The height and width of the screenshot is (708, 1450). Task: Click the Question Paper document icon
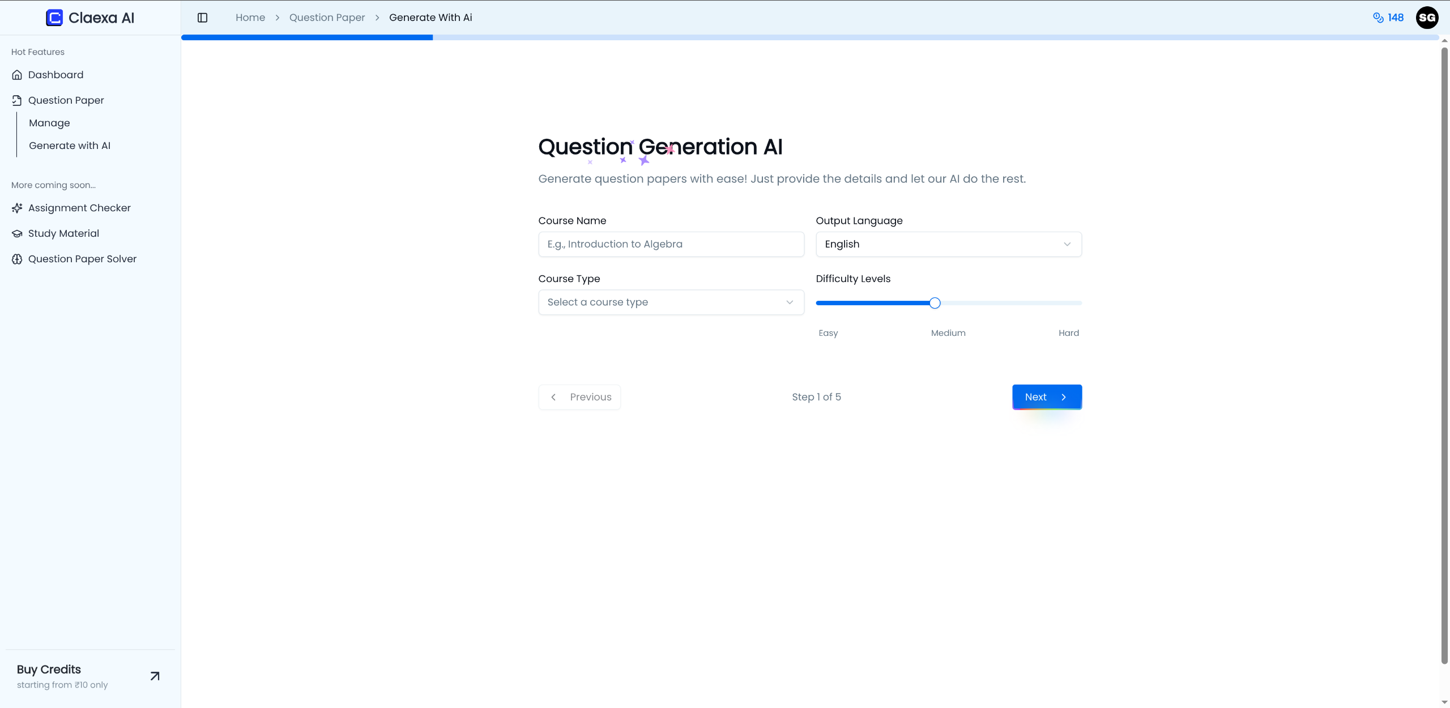coord(17,100)
